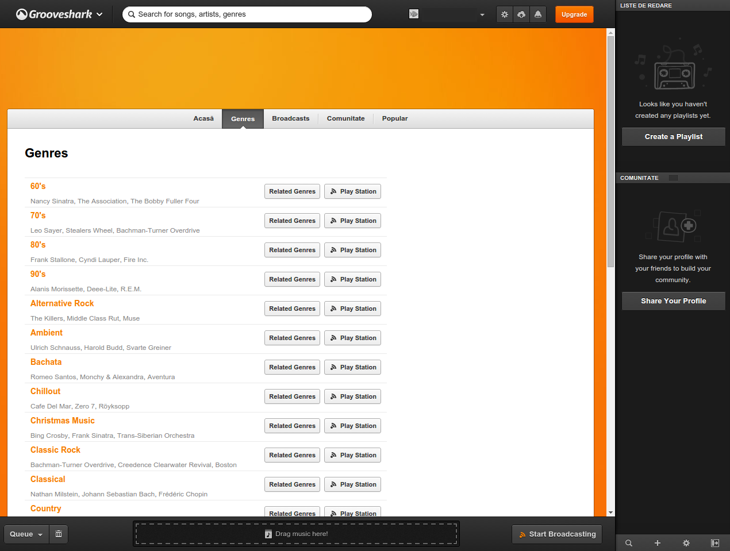The height and width of the screenshot is (551, 730).
Task: Open the 60's genre link
Action: pos(38,186)
